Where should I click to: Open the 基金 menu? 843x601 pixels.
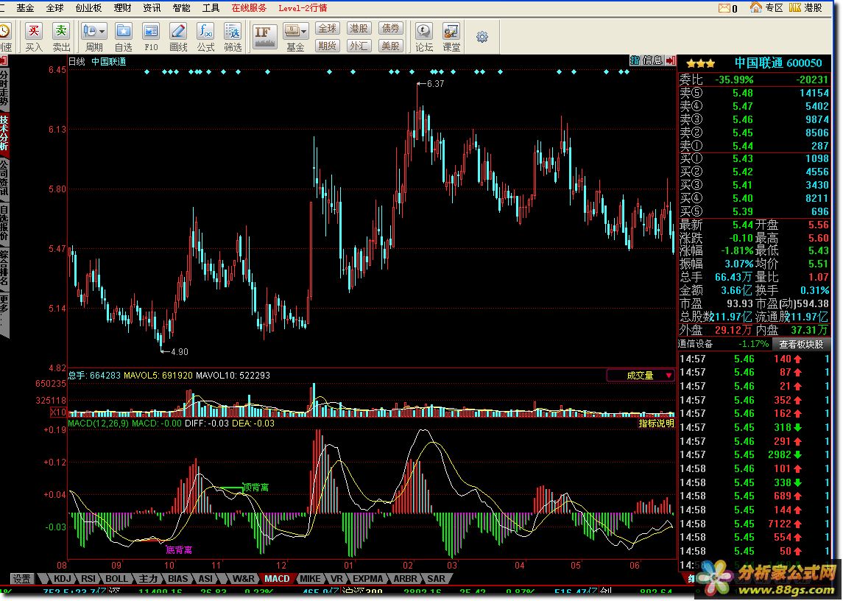25,8
